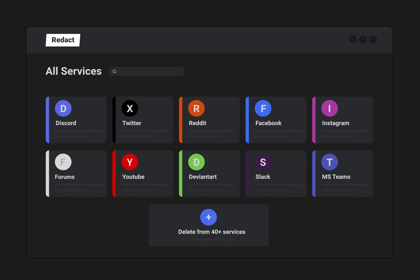The height and width of the screenshot is (280, 420).
Task: Click the first dark window control circle
Action: (353, 40)
